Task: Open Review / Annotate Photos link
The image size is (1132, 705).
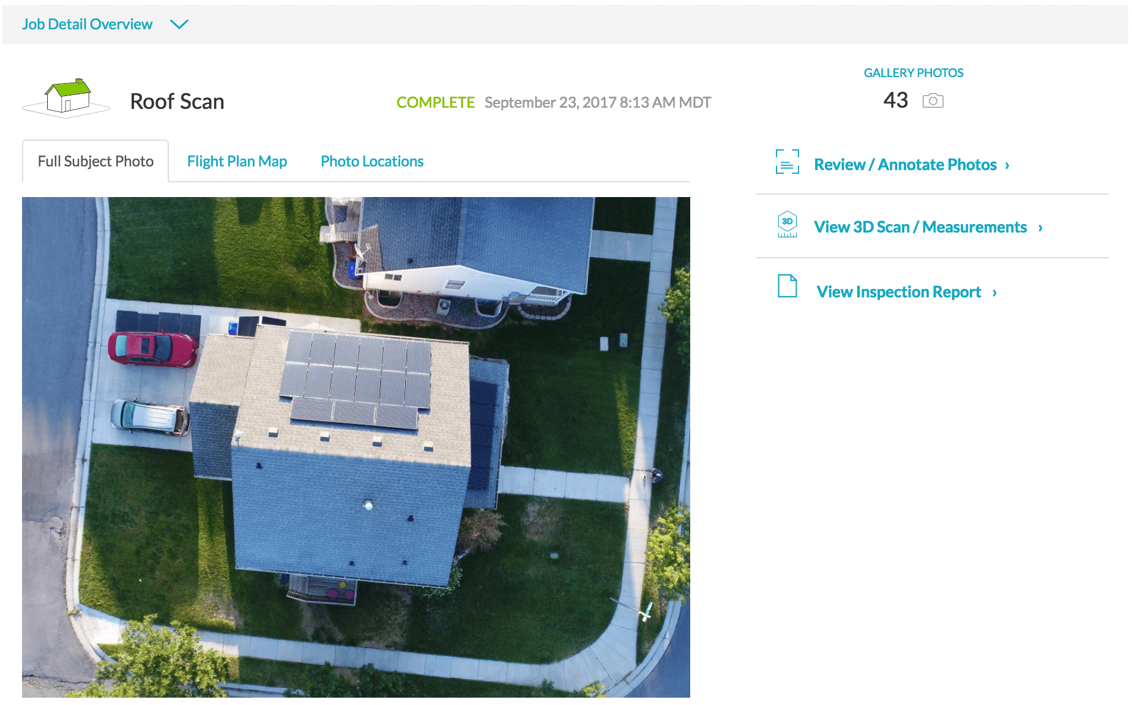Action: 905,165
